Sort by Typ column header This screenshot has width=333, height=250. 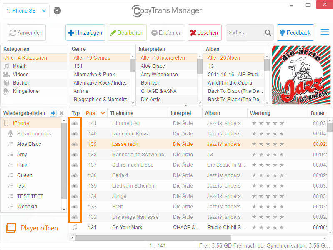coord(75,113)
